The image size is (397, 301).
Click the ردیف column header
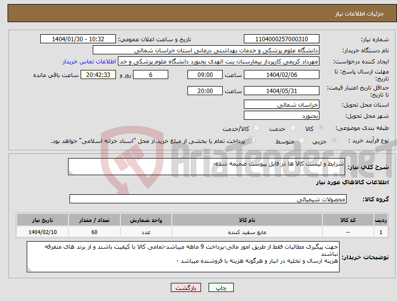tap(381, 220)
